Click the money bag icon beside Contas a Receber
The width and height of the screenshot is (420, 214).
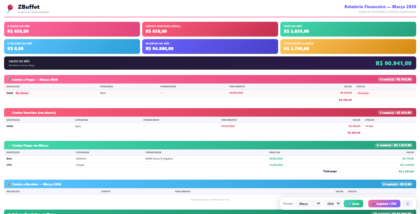pos(9,184)
